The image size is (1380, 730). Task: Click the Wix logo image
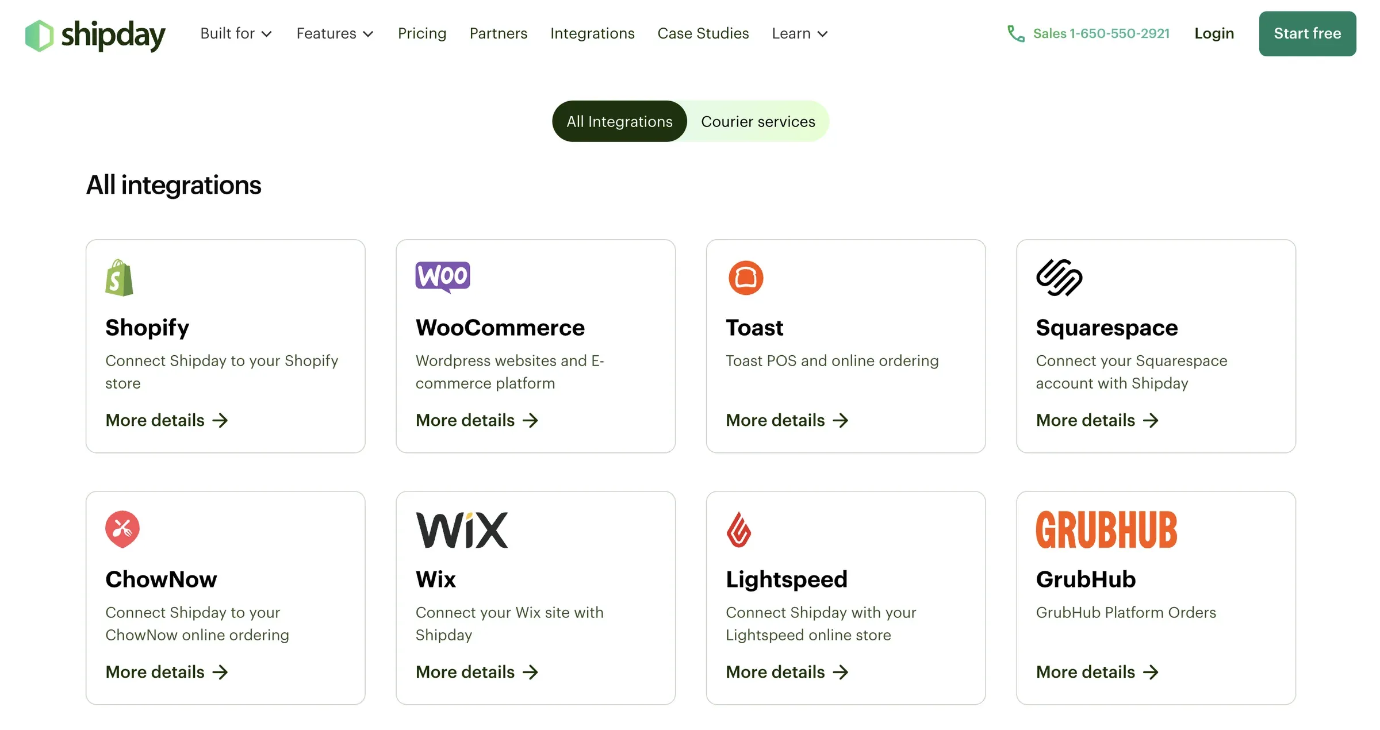click(462, 529)
